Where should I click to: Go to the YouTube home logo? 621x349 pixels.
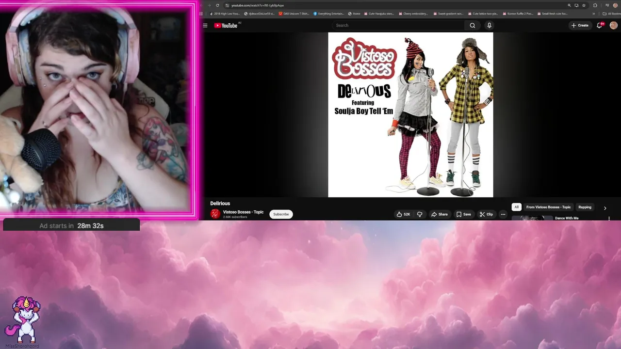[226, 26]
